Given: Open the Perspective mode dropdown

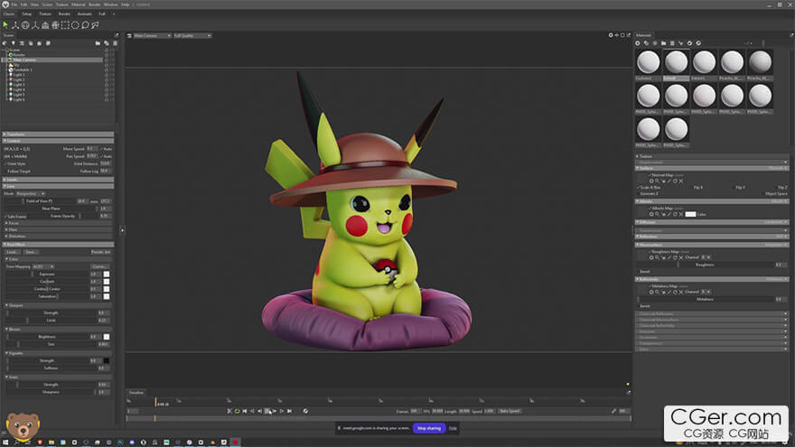Looking at the screenshot, I should coord(30,193).
